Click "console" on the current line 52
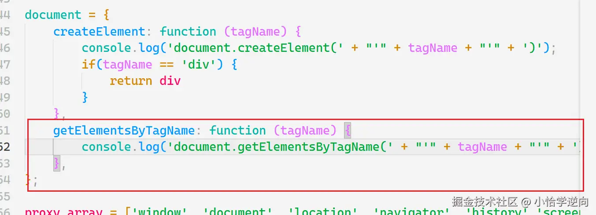The width and height of the screenshot is (596, 215). [106, 147]
